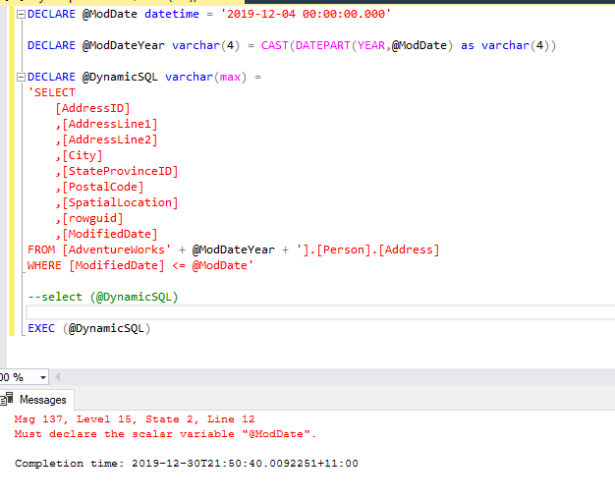The width and height of the screenshot is (615, 500).
Task: Click the 'Must declare the scalar variable' message
Action: coord(165,434)
